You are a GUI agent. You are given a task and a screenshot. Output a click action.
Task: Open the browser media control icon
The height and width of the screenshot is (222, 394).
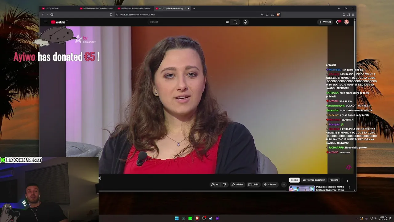348,14
